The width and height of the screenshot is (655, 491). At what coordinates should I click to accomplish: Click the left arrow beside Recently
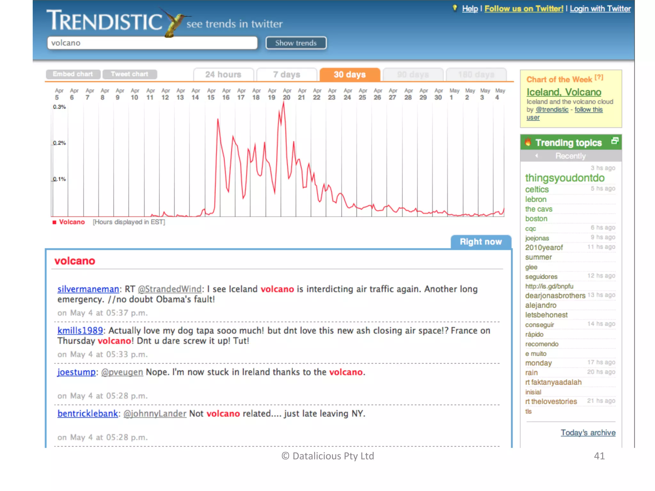pyautogui.click(x=537, y=156)
